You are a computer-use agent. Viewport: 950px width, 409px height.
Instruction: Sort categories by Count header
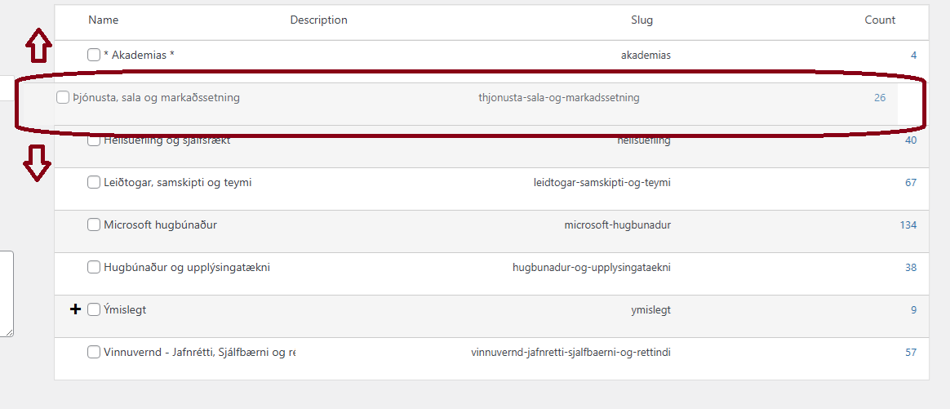point(880,20)
